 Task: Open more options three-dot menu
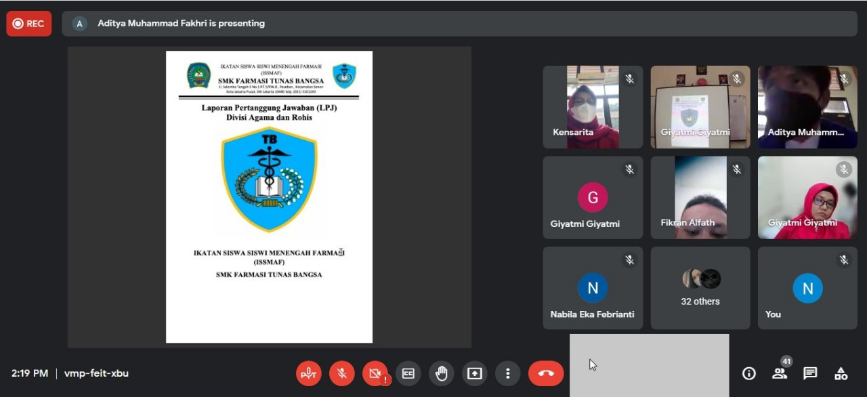[507, 373]
